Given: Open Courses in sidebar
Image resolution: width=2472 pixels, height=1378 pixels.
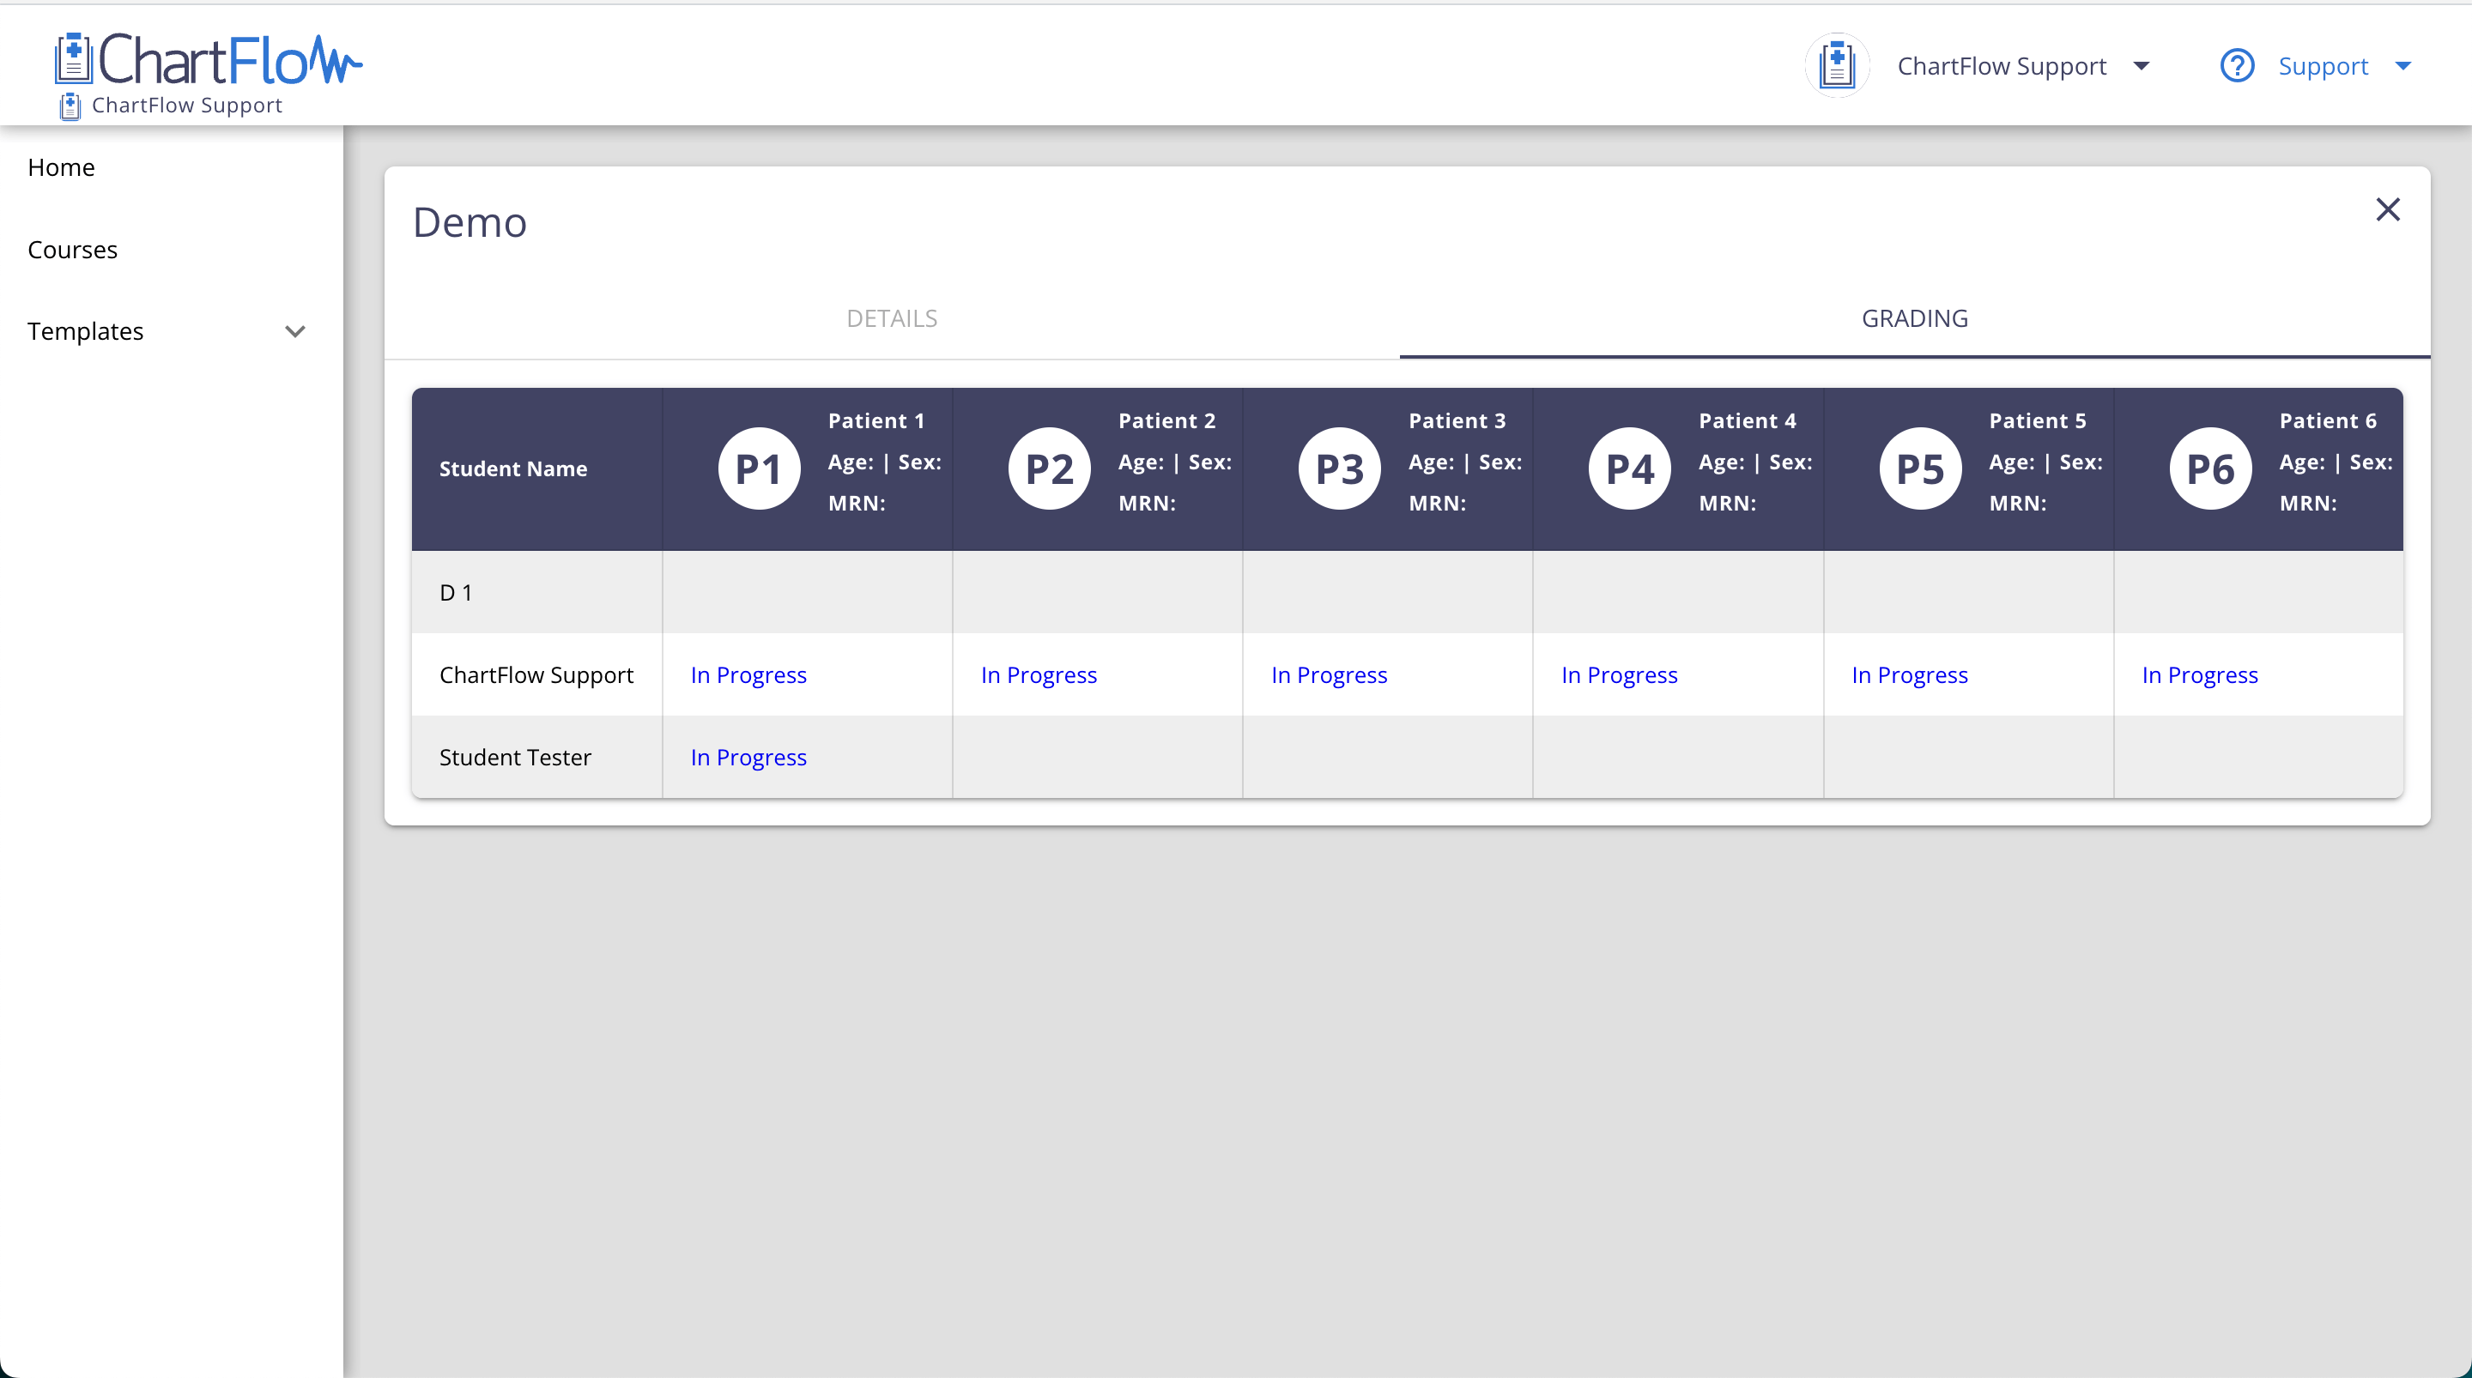Looking at the screenshot, I should (73, 250).
